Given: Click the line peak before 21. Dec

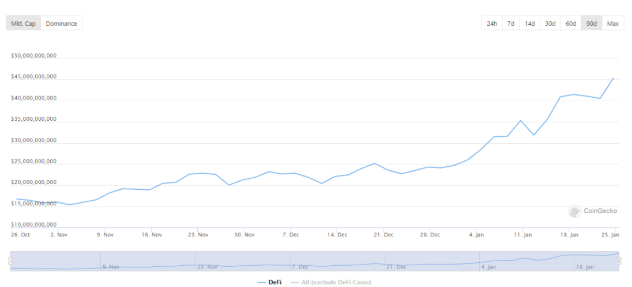Looking at the screenshot, I should (x=375, y=163).
